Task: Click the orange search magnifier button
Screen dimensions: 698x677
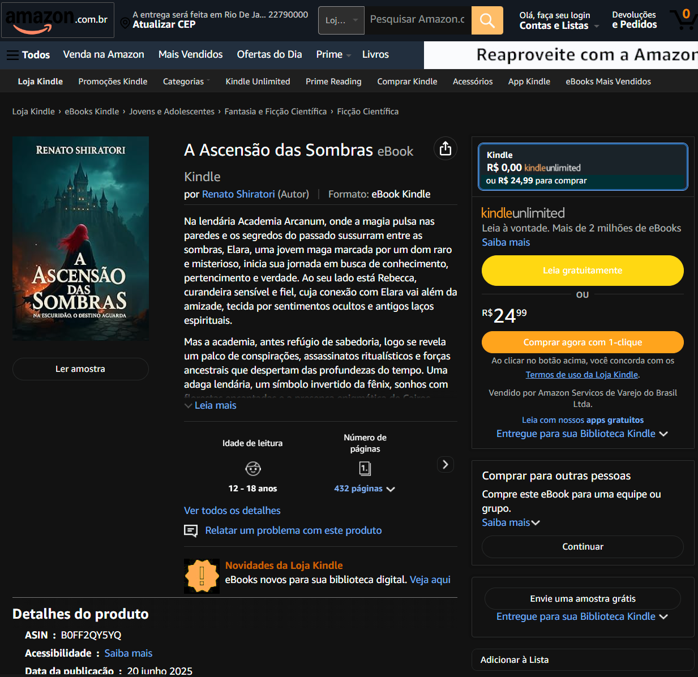Action: click(x=487, y=20)
